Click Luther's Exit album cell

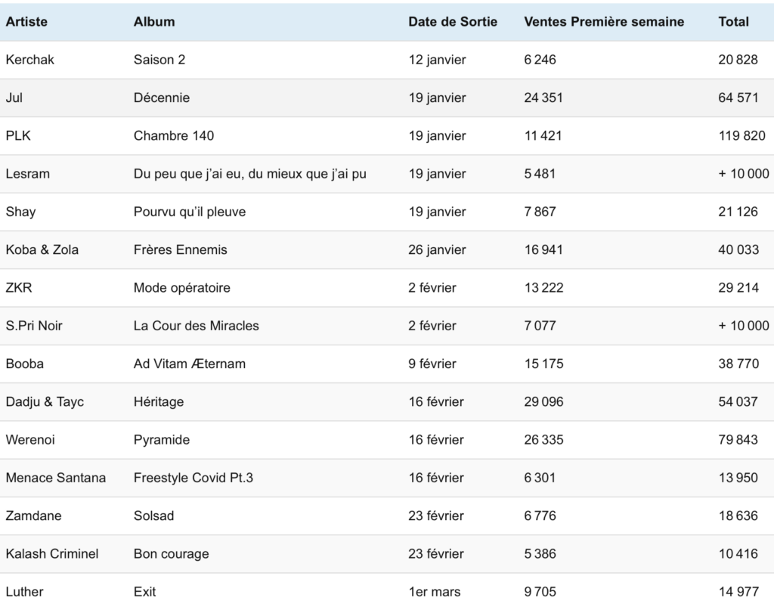coord(144,592)
